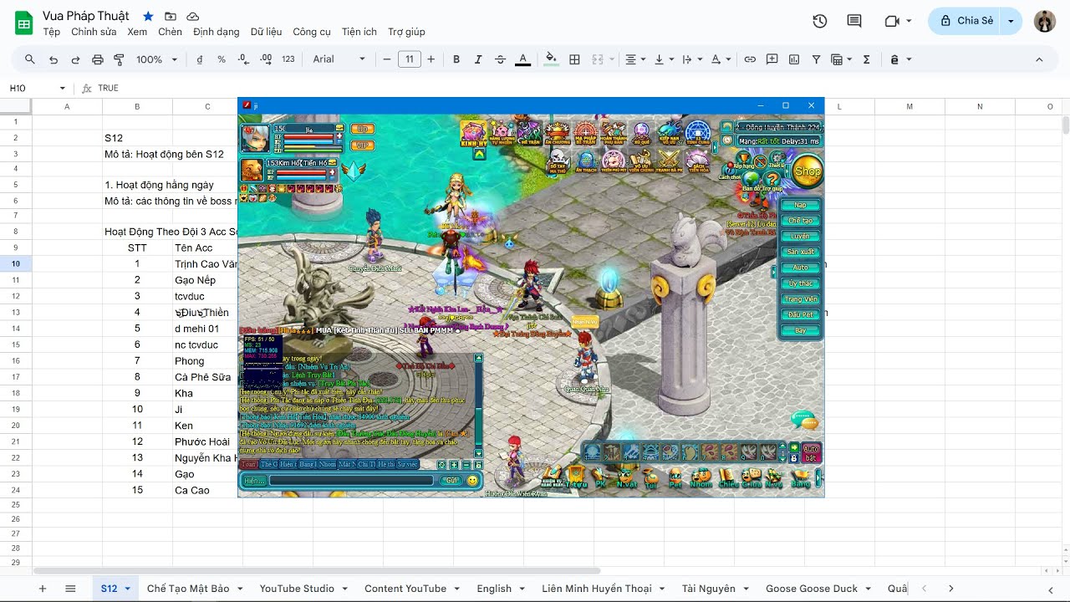Click the Đấu Pet button in game menu
This screenshot has width=1070, height=602.
[x=801, y=314]
